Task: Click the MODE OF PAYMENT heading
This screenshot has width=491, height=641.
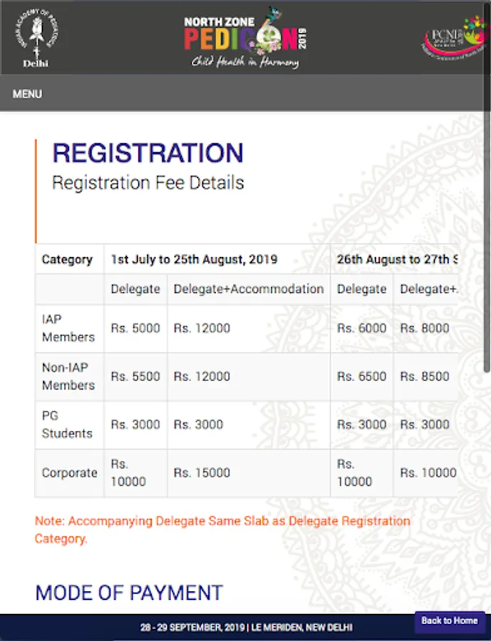Action: pyautogui.click(x=129, y=593)
